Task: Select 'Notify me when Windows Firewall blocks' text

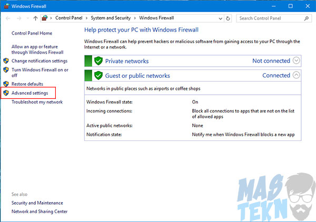Action: (243, 135)
